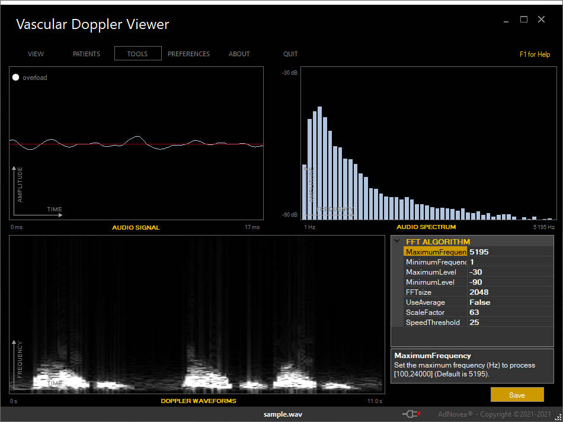
Task: Edit the MaximumLevel value -30
Action: [510, 272]
